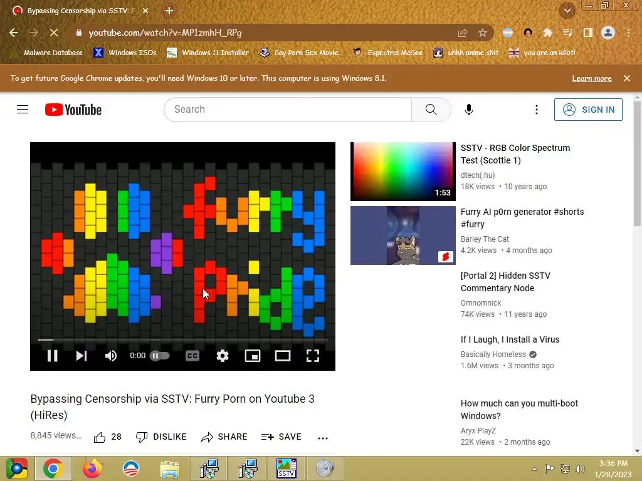Focus the YouTube search field
This screenshot has height=481, width=642.
[x=288, y=110]
